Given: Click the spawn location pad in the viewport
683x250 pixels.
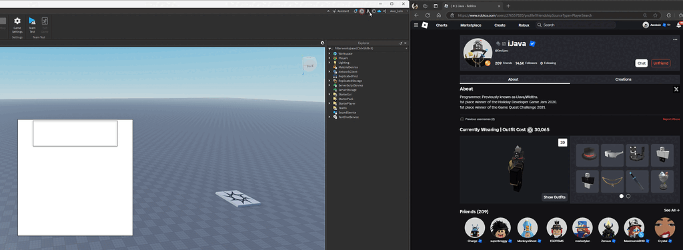Looking at the screenshot, I should (238, 199).
